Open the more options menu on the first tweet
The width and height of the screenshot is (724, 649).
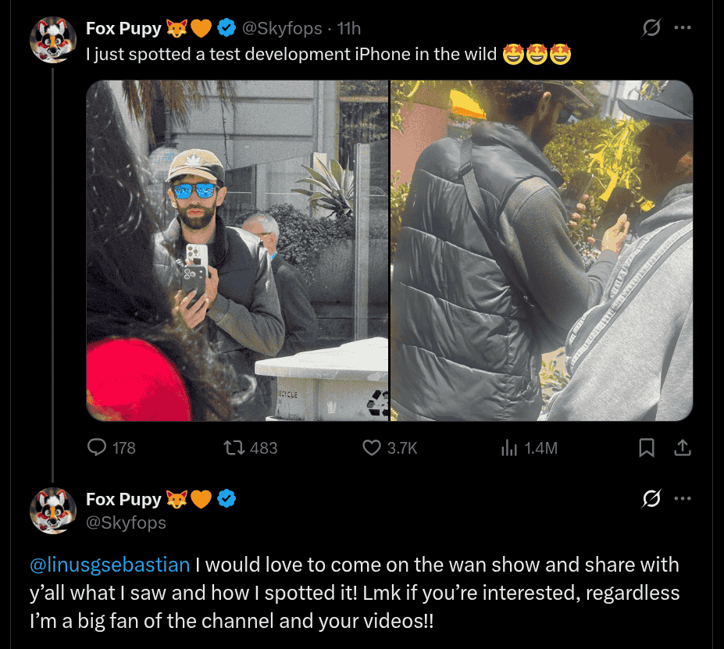pos(683,28)
